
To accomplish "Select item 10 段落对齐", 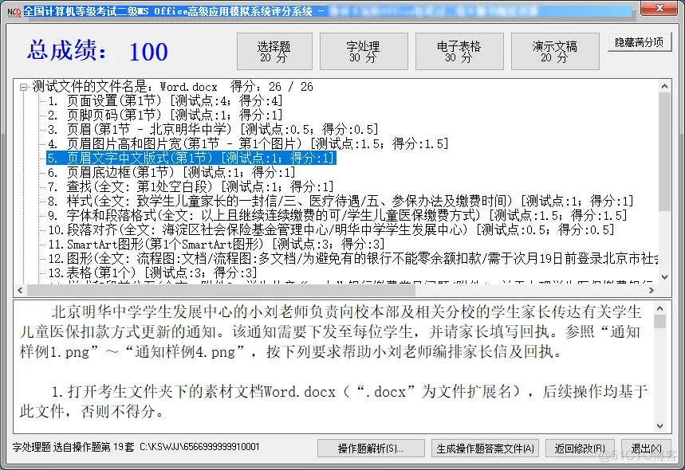I will pyautogui.click(x=331, y=229).
